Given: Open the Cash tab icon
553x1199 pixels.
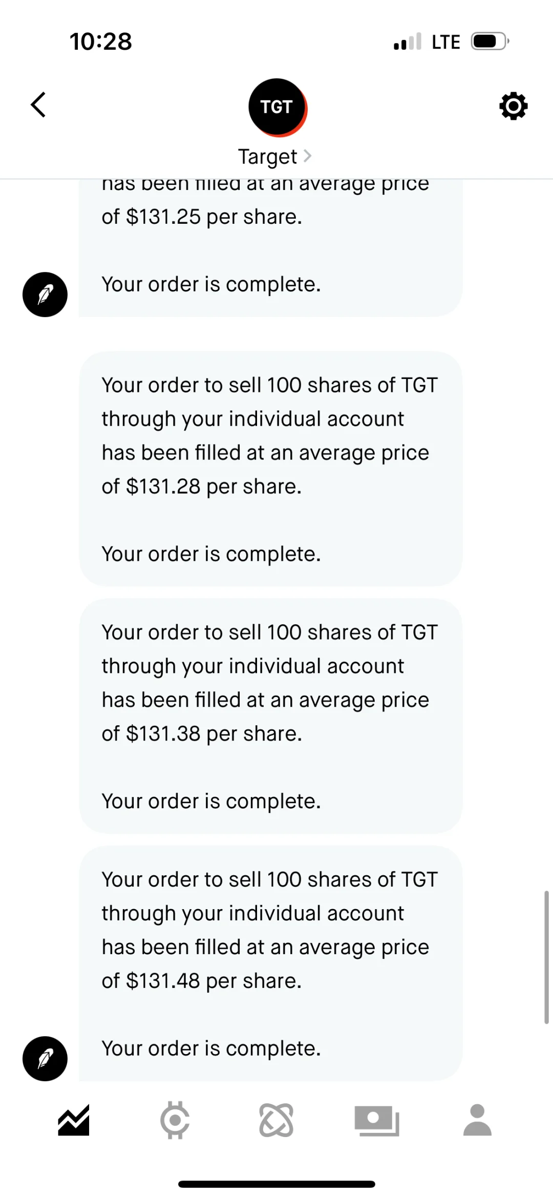Looking at the screenshot, I should point(377,1120).
